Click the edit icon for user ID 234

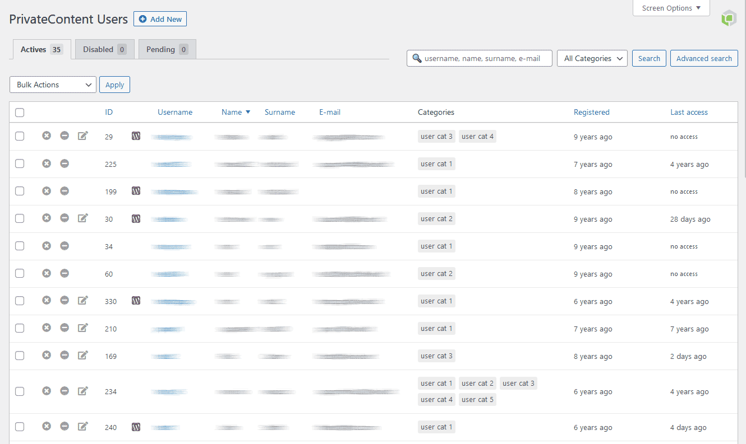tap(83, 391)
